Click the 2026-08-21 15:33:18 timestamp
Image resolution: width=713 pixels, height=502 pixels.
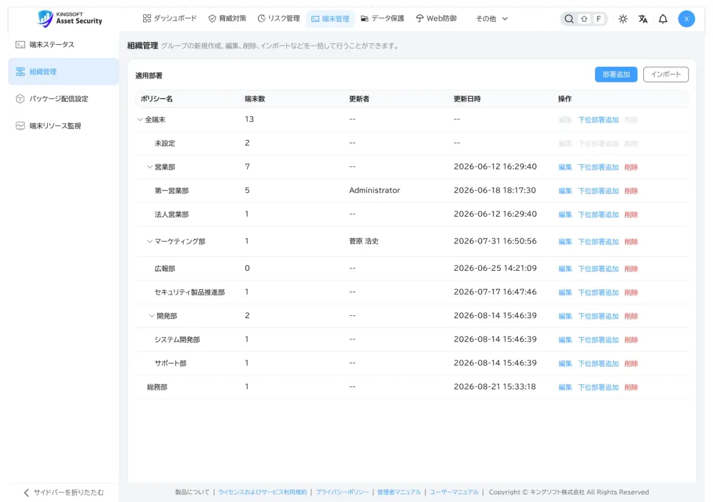click(x=495, y=387)
